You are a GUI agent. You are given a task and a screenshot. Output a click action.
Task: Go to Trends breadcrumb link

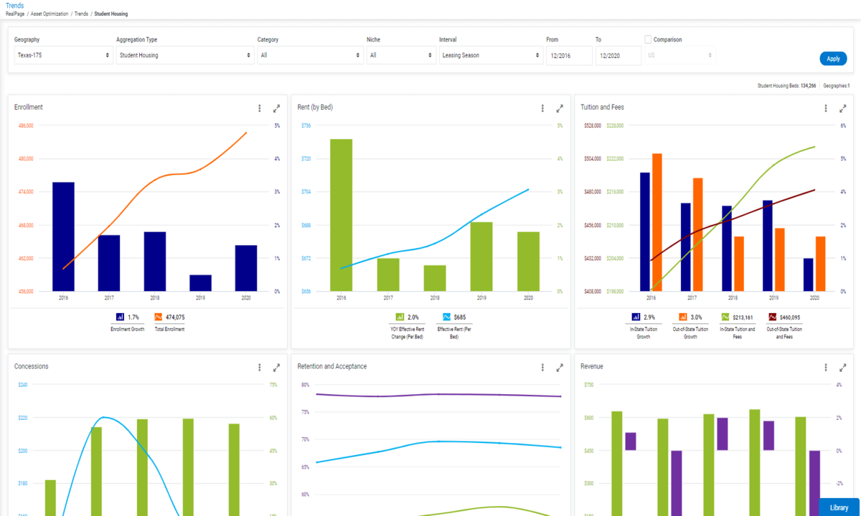(x=81, y=14)
